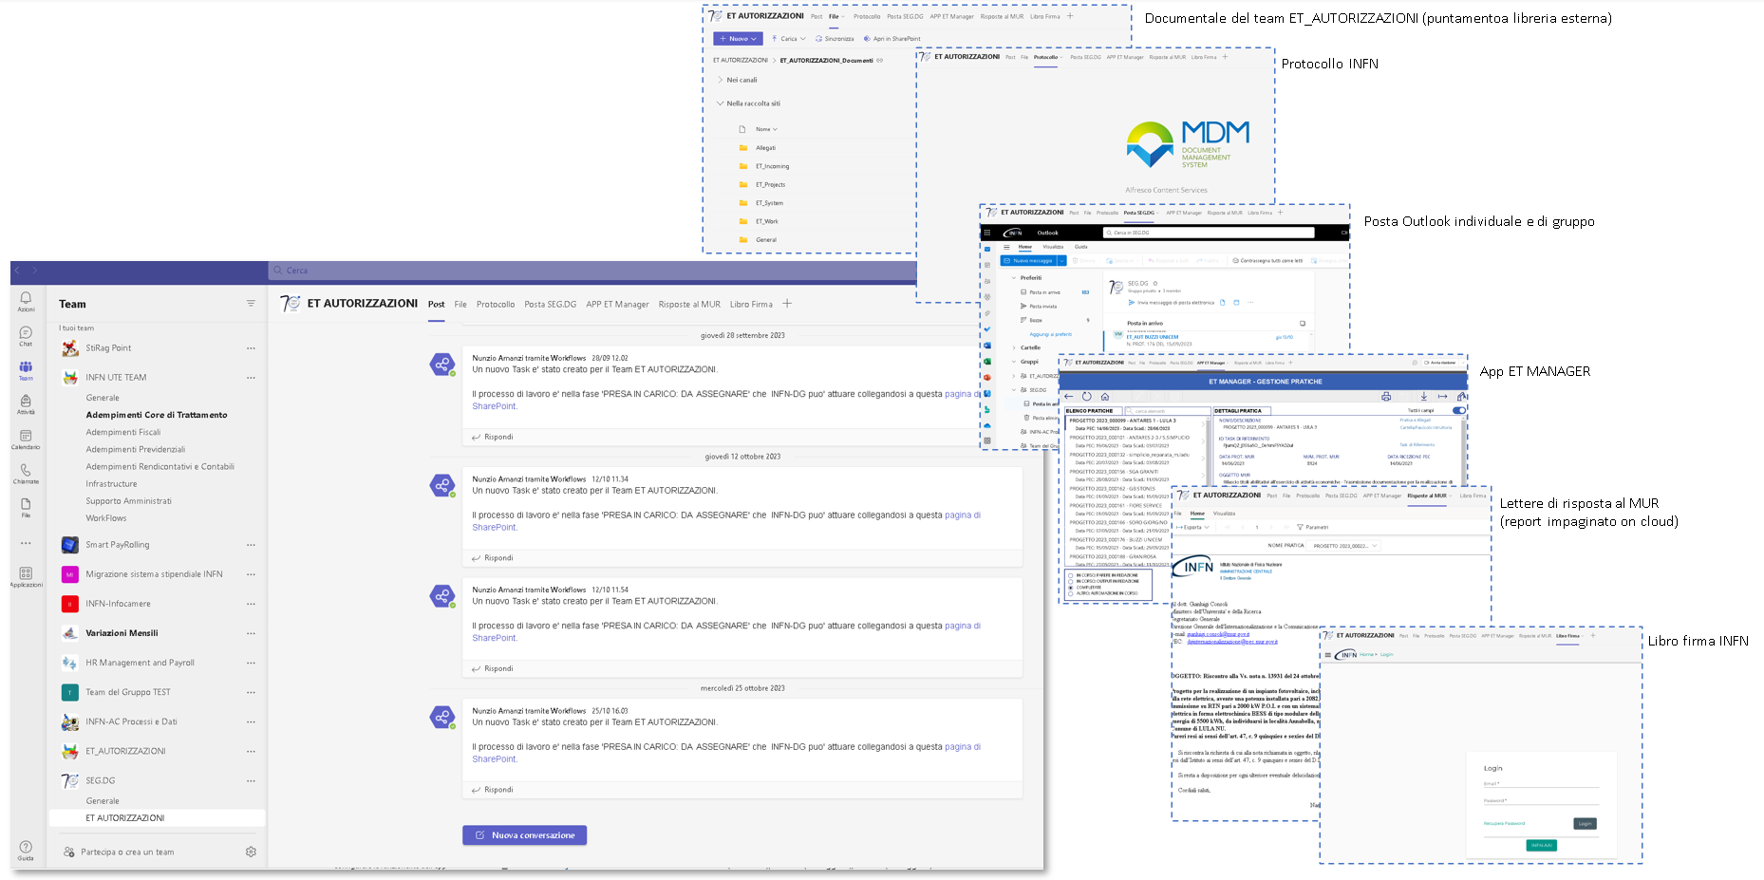Select radio ALTRO: AUTOMAZIONE IN CORSO
The width and height of the screenshot is (1764, 880).
[x=1071, y=593]
